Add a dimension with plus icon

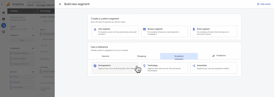coord(33,48)
